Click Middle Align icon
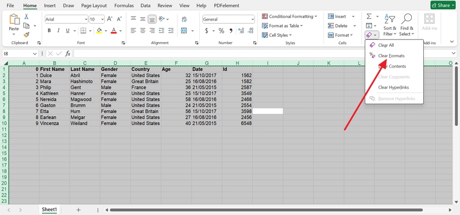The height and width of the screenshot is (215, 460). click(143, 19)
